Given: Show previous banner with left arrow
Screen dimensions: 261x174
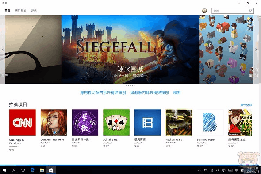Looking at the screenshot, I should click(3, 50).
